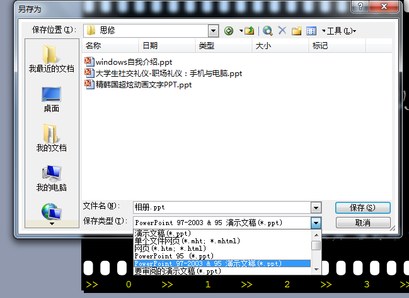
Task: Open the views dropdown arrow
Action: pos(324,31)
